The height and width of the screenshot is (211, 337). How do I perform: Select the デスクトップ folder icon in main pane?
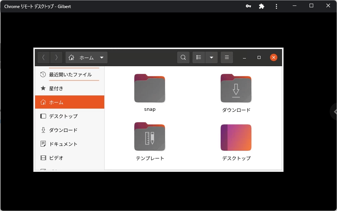[236, 137]
